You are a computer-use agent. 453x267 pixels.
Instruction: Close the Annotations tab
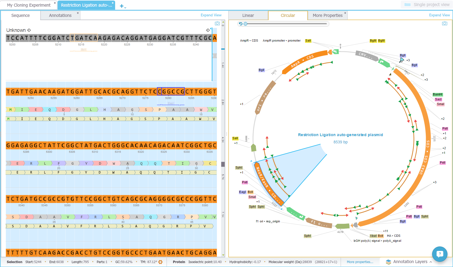78,13
